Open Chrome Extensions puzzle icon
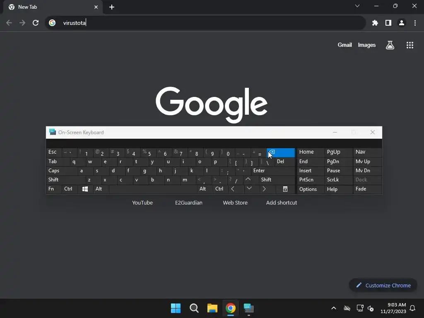 pos(375,23)
